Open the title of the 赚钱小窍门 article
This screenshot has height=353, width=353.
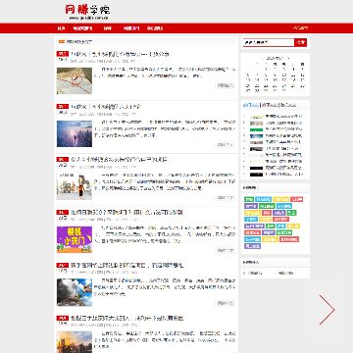coord(126,213)
